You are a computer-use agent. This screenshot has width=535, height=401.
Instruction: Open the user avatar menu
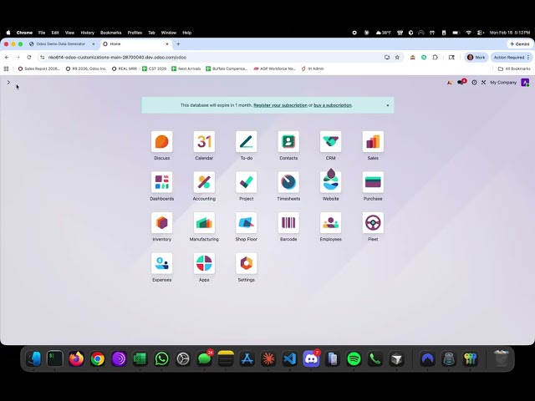click(525, 82)
